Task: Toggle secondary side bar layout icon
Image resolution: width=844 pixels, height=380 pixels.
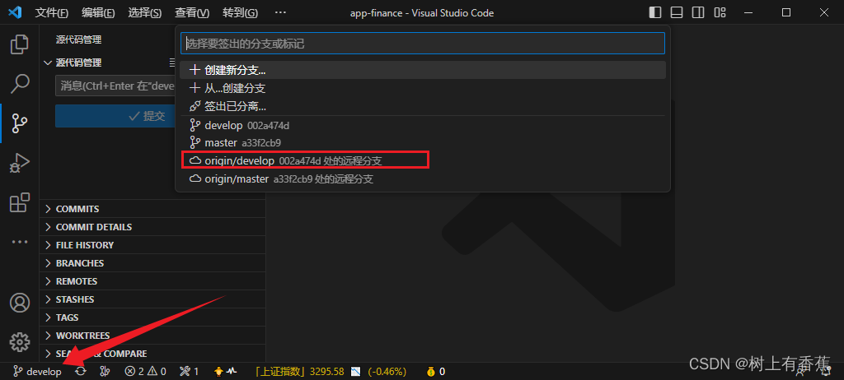Action: click(698, 12)
